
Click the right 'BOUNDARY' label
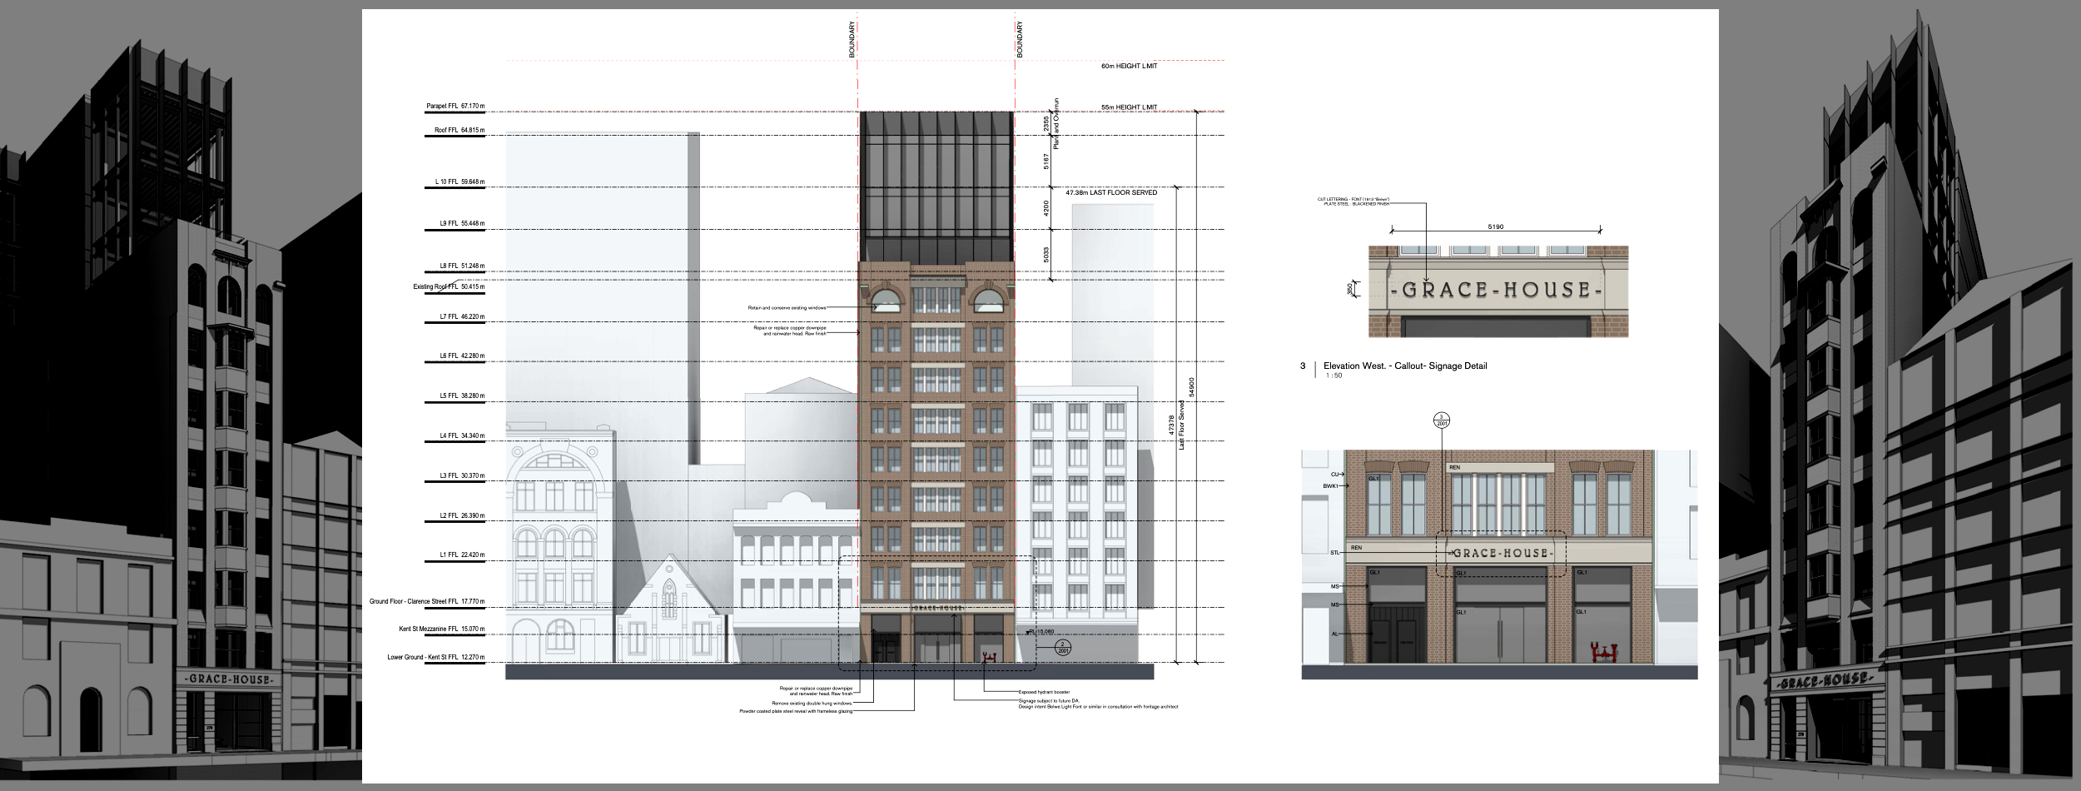(x=1020, y=39)
